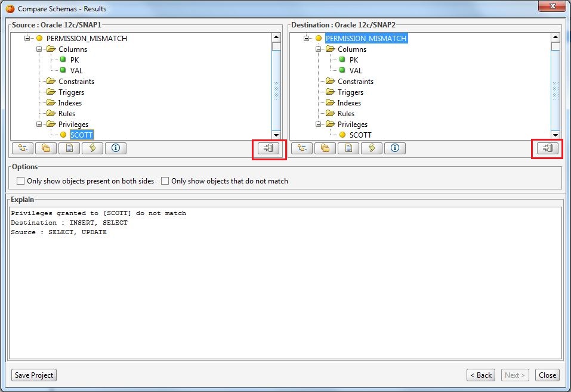
Task: Select Rules folder in Source tree
Action: (x=67, y=113)
